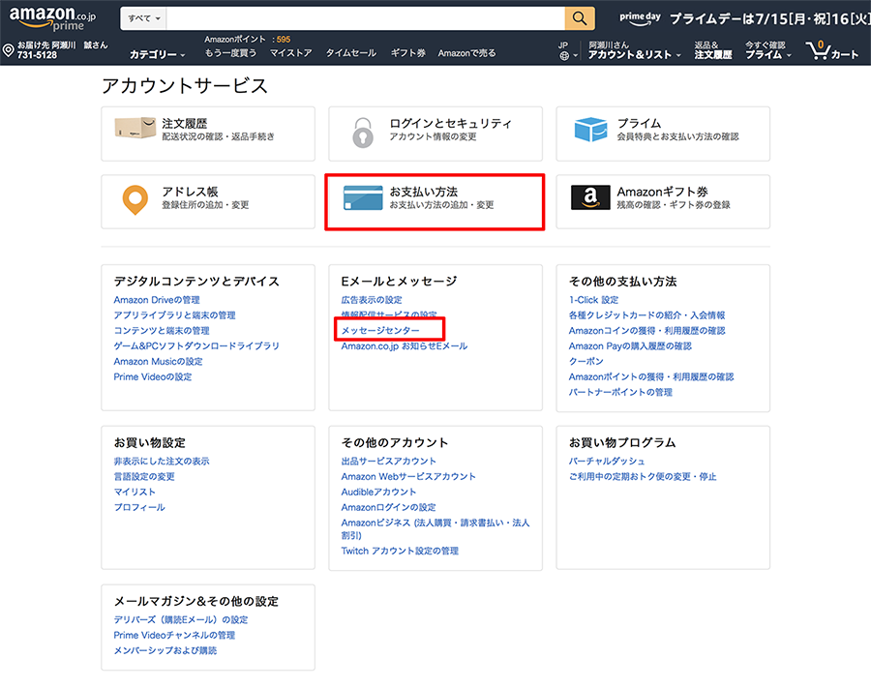The width and height of the screenshot is (871, 688).
Task: Open メンバーシップおよび購読 link
Action: (x=165, y=651)
